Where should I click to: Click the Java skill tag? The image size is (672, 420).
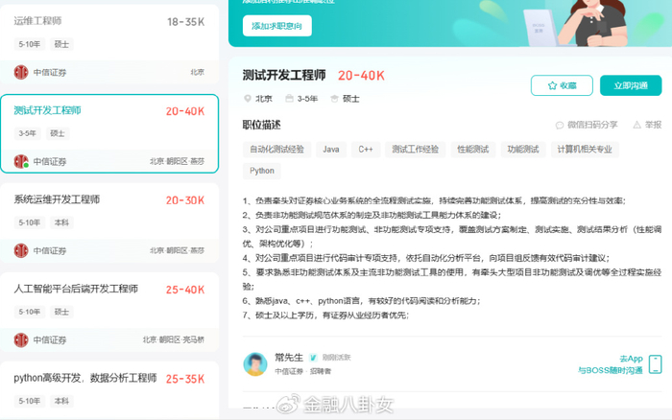[x=331, y=150]
